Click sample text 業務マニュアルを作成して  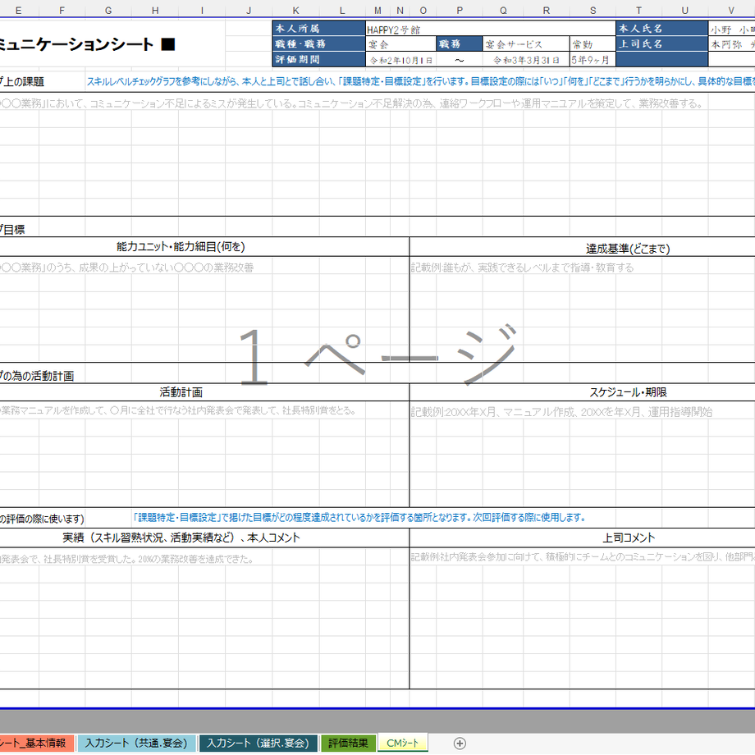(x=178, y=410)
